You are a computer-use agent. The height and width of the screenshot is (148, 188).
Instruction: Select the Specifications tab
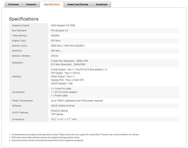click(x=52, y=4)
